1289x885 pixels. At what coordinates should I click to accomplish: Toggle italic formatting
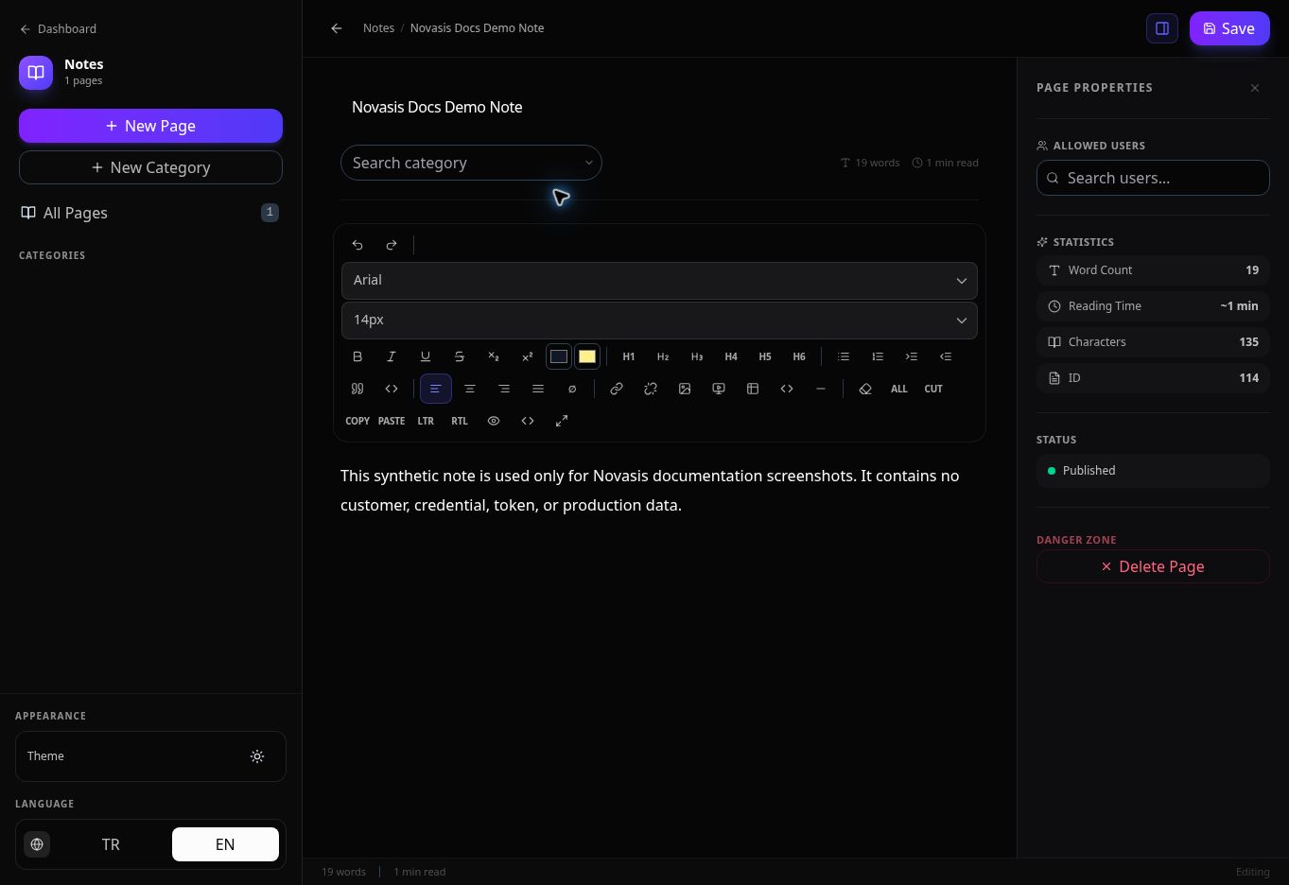(392, 356)
